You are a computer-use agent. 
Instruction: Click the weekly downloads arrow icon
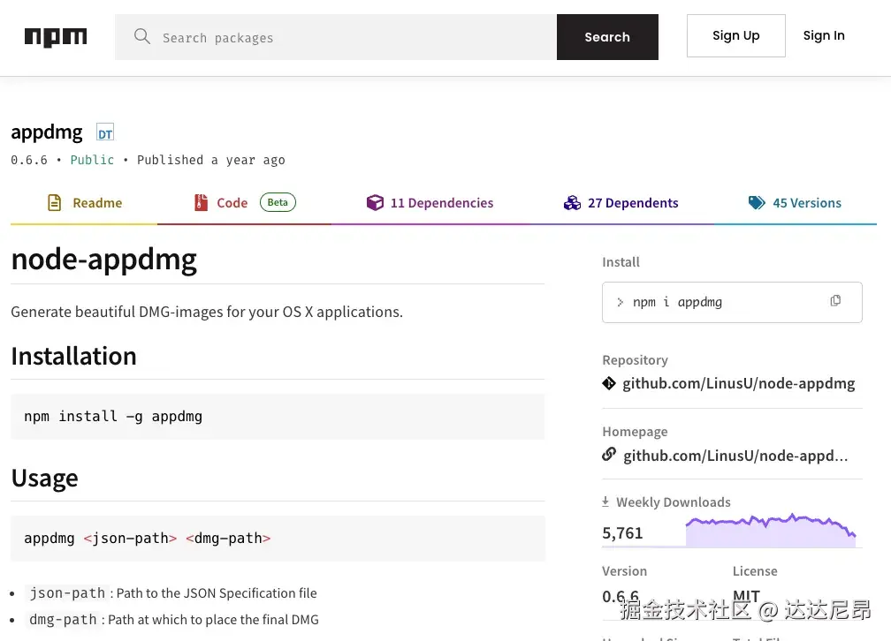(x=605, y=501)
